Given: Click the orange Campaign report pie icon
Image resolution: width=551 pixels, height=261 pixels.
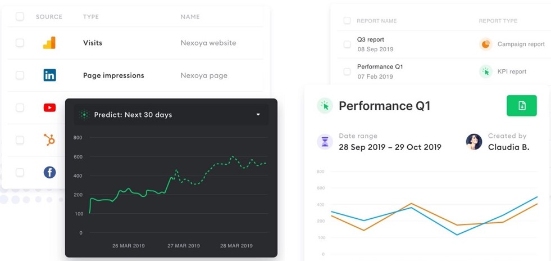Looking at the screenshot, I should point(485,44).
